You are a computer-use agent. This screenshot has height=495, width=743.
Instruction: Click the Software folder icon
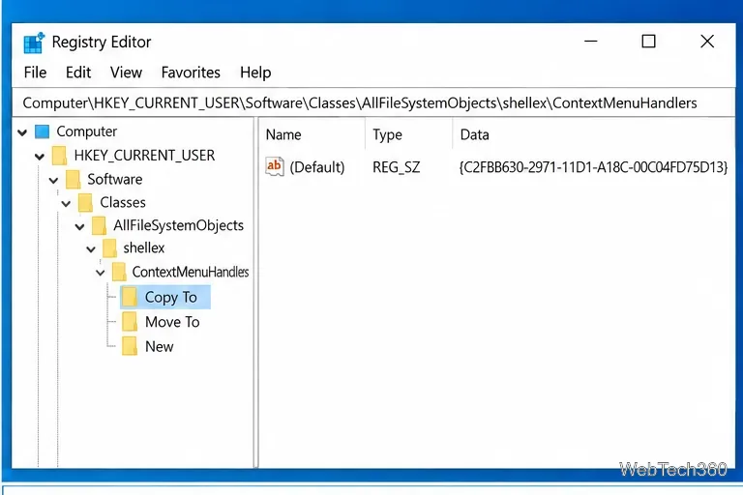73,180
